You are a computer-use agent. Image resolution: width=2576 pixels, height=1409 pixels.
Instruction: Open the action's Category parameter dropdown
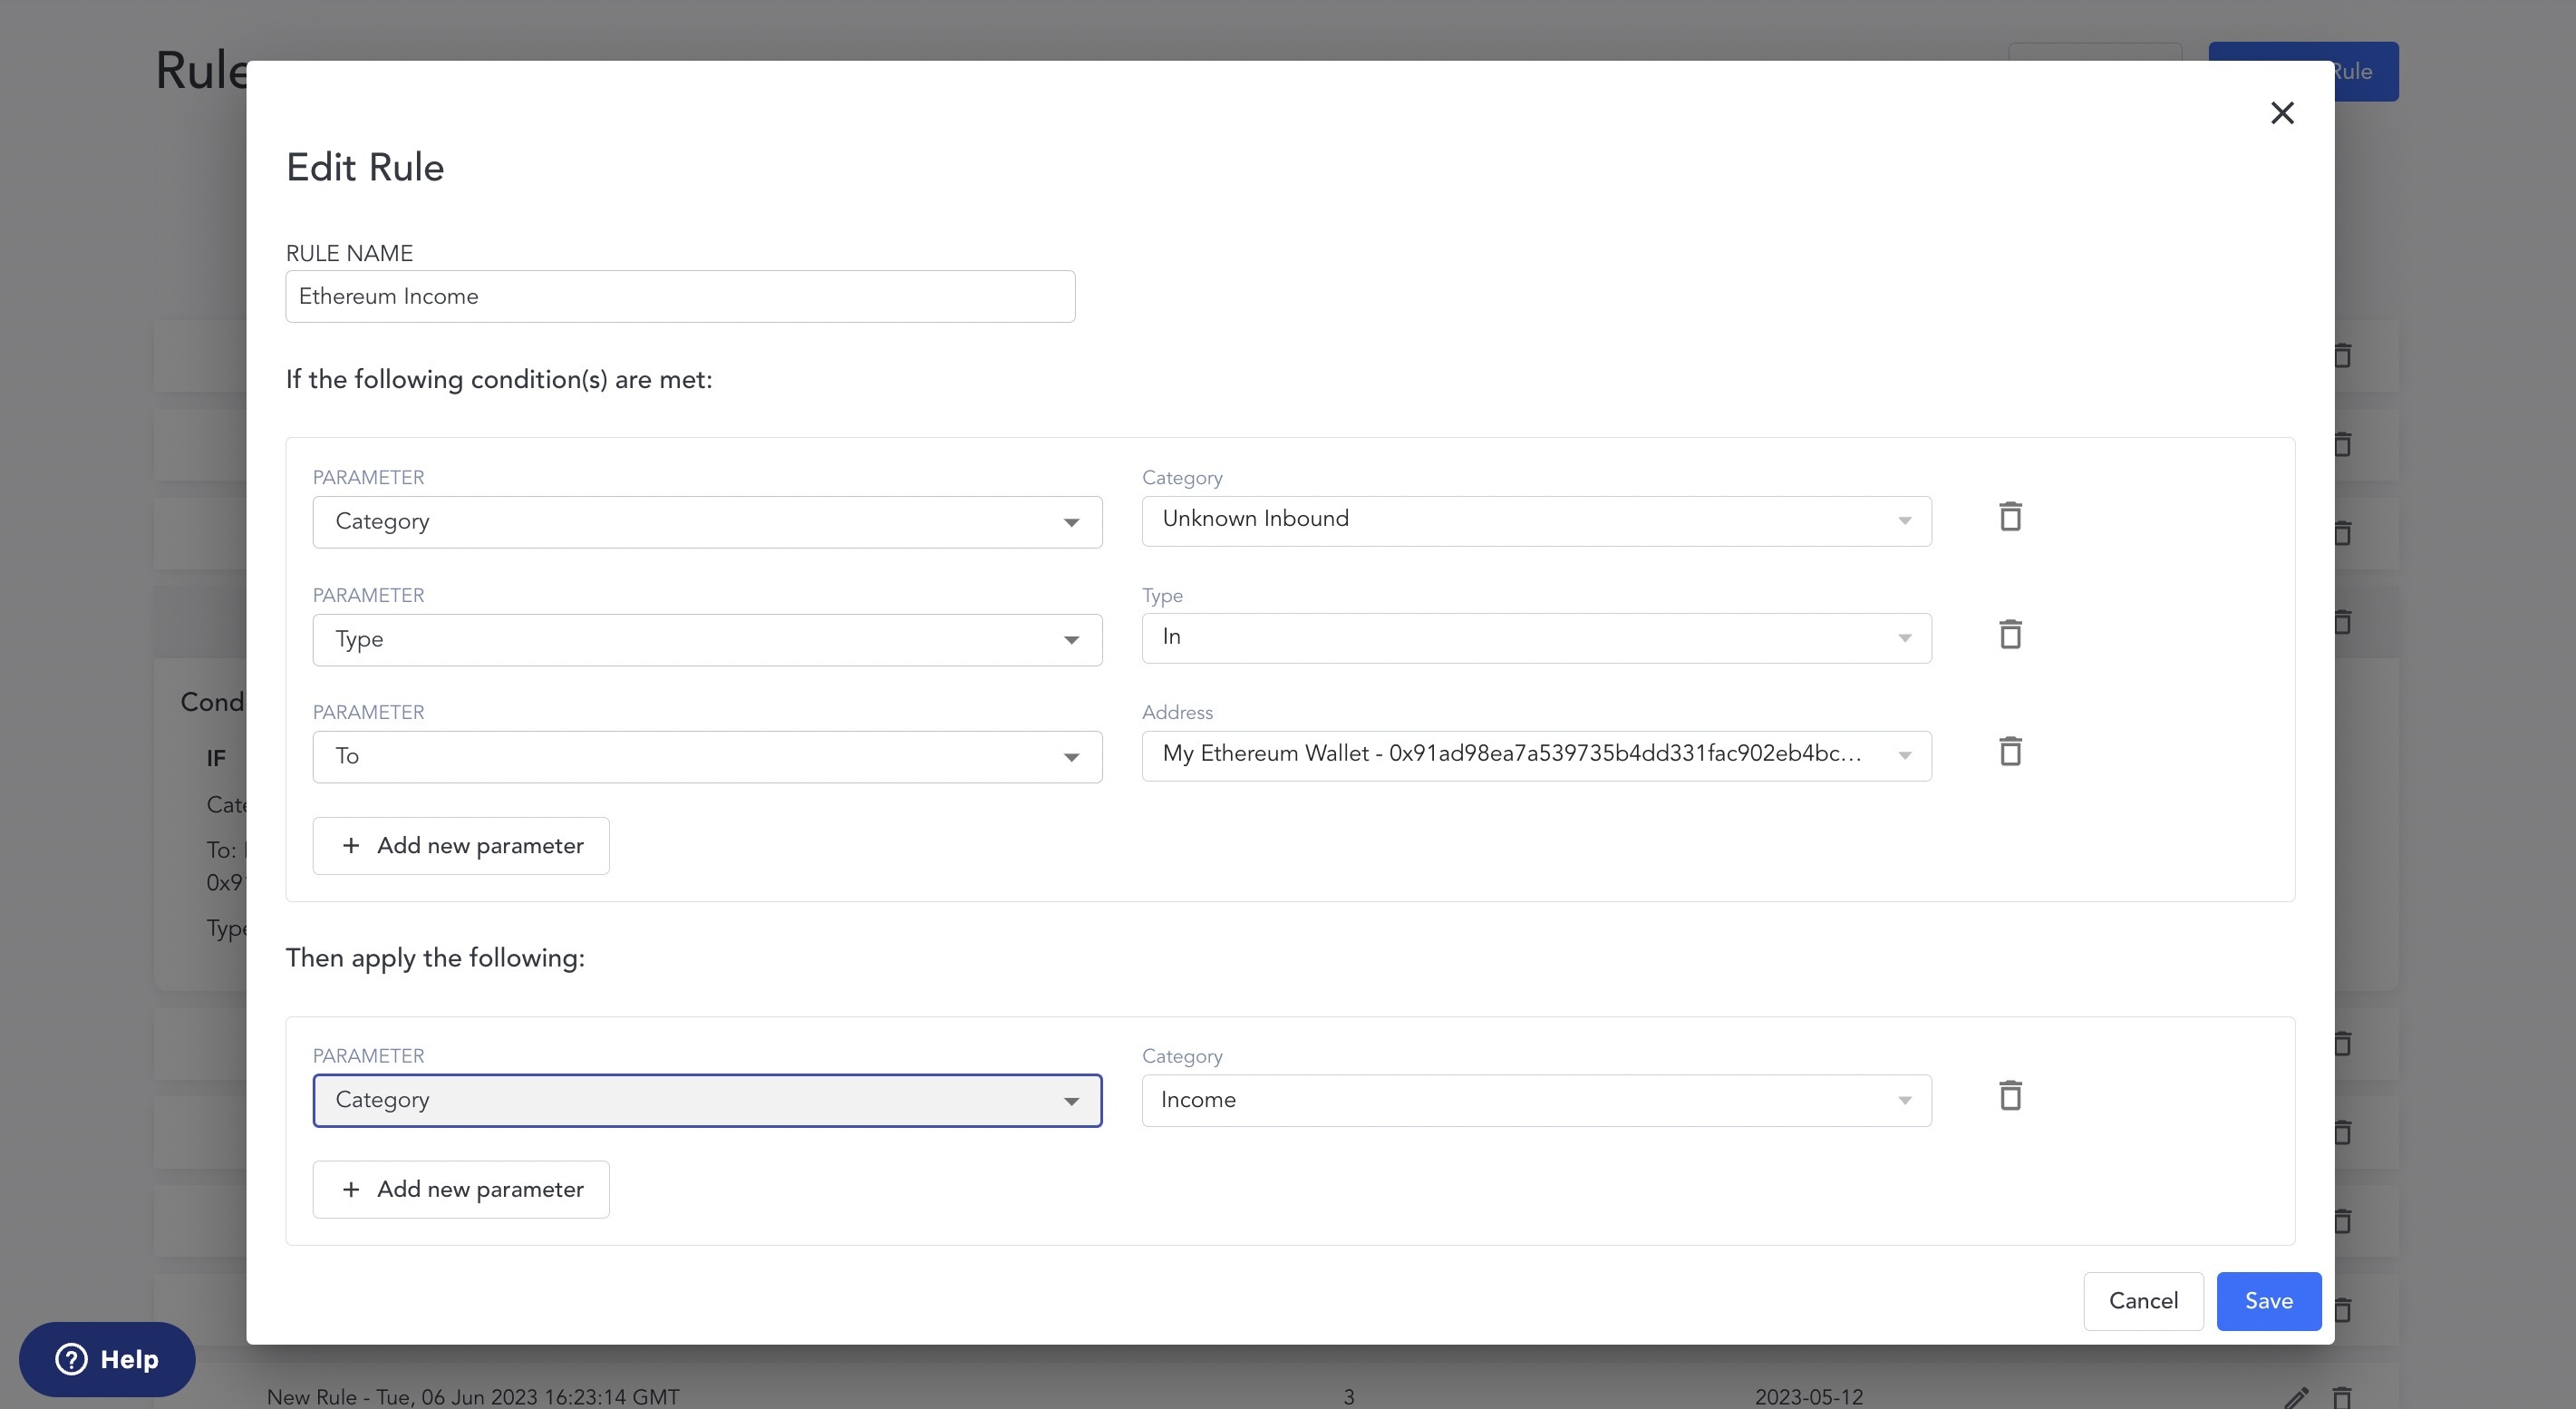pos(707,1100)
